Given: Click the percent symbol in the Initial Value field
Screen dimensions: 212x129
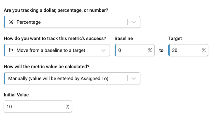Looking at the screenshot, I should tap(68, 107).
